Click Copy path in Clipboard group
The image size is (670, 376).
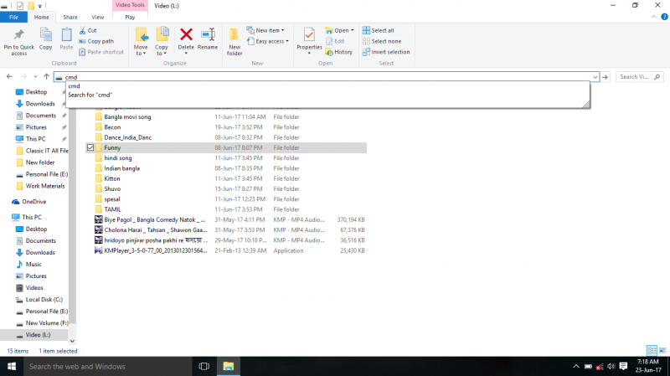[96, 41]
